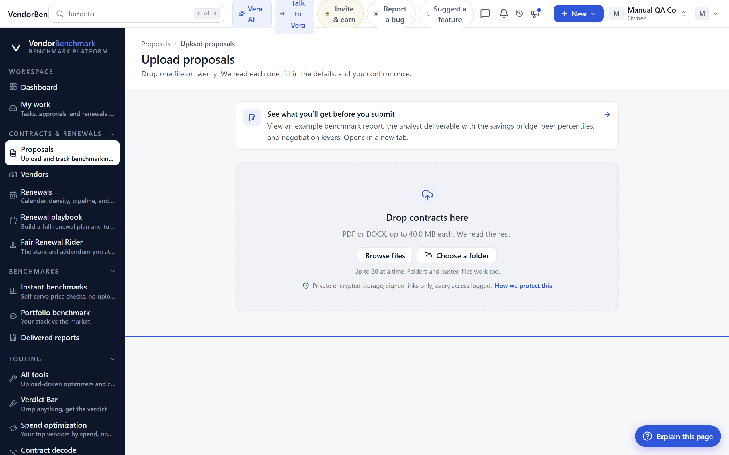Click the Portfolio benchmark scales icon

pos(13,316)
